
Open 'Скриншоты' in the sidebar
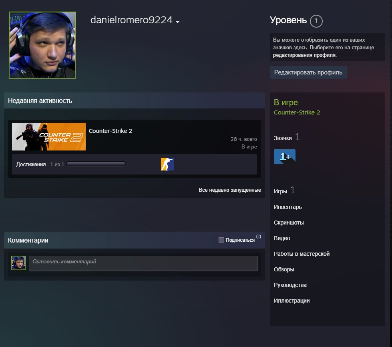[x=289, y=223]
